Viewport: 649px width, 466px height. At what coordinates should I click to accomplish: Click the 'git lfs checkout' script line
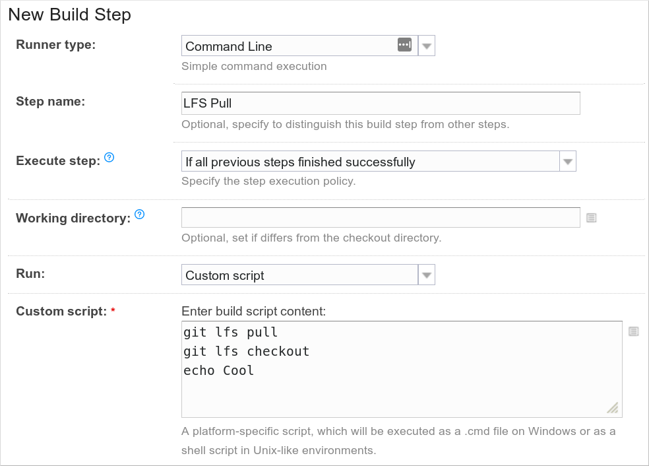247,351
